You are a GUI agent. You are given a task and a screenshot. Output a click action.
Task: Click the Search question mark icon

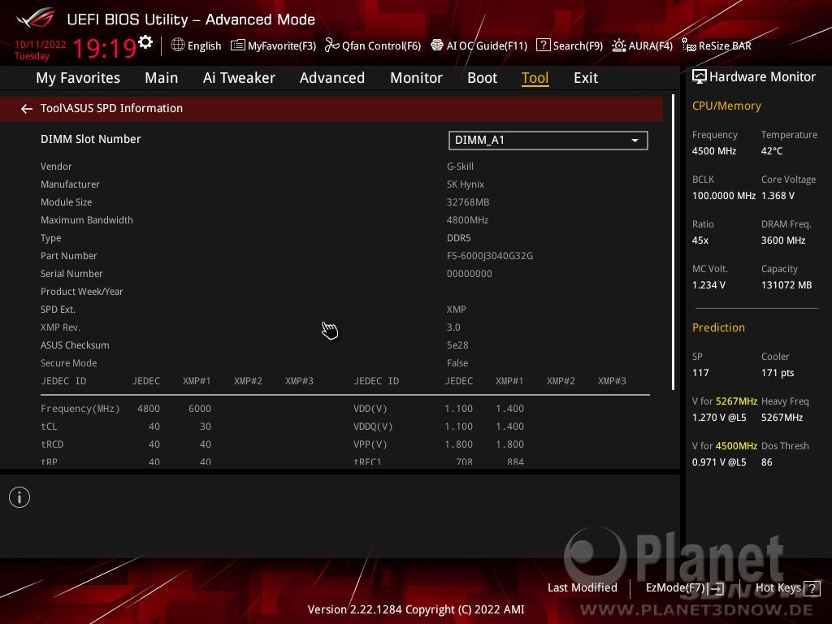[544, 45]
